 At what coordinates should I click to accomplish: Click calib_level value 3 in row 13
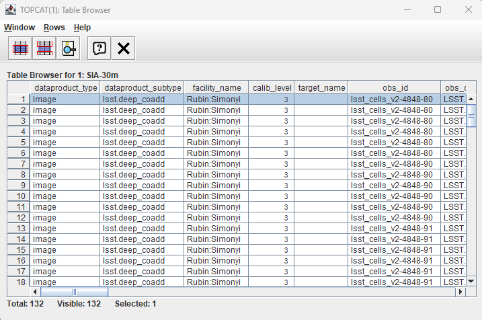coord(272,229)
